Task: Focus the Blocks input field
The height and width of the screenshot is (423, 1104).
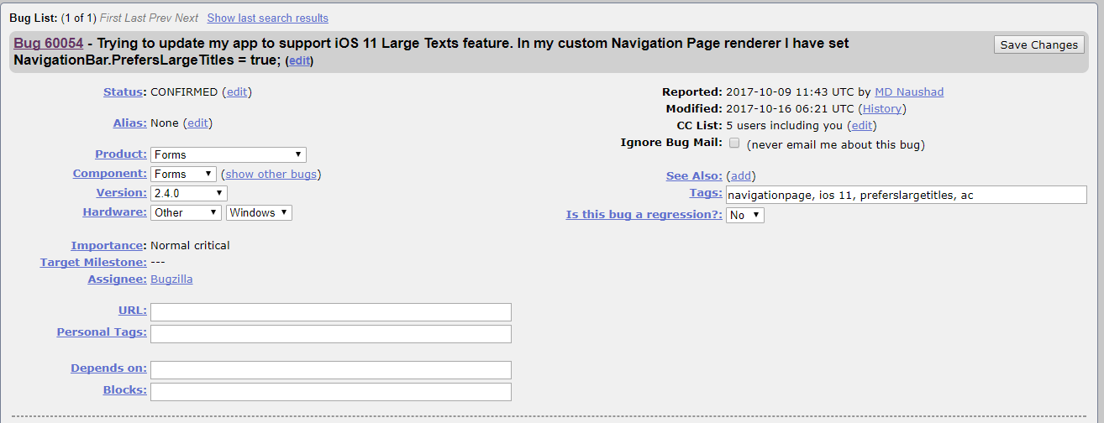Action: coord(331,392)
